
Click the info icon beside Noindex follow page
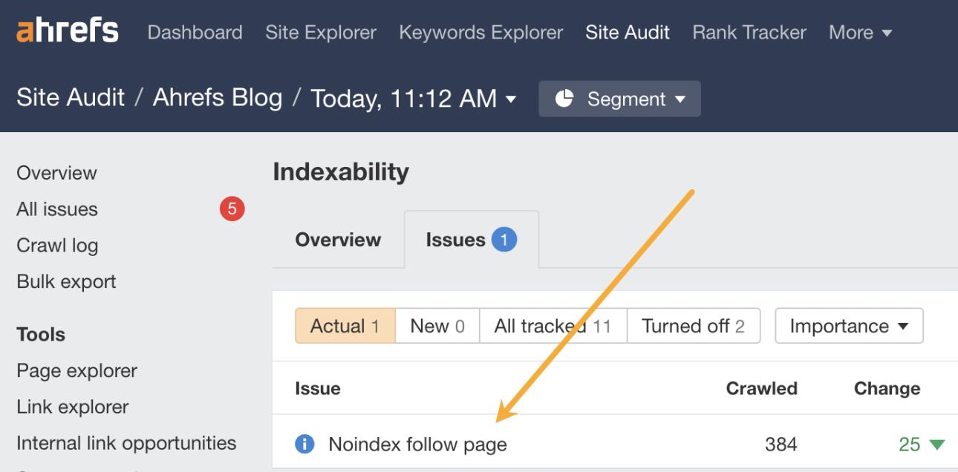[304, 444]
